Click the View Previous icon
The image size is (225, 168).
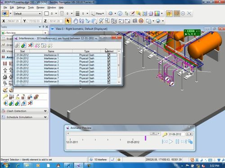(121, 21)
